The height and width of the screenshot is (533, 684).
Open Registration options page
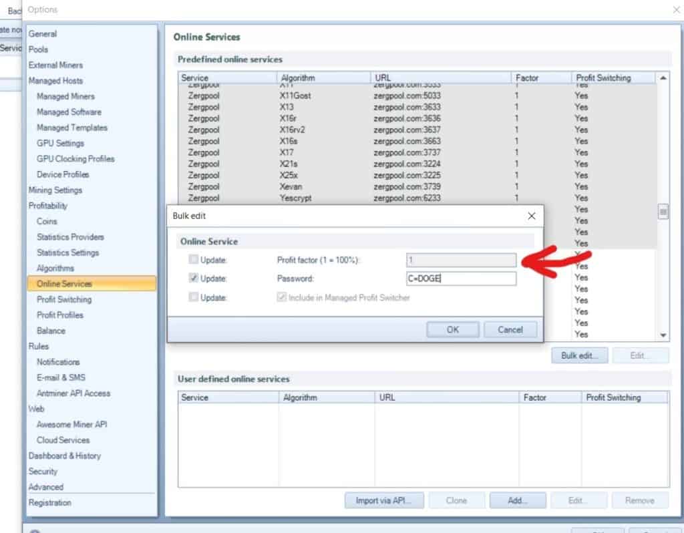click(x=49, y=503)
